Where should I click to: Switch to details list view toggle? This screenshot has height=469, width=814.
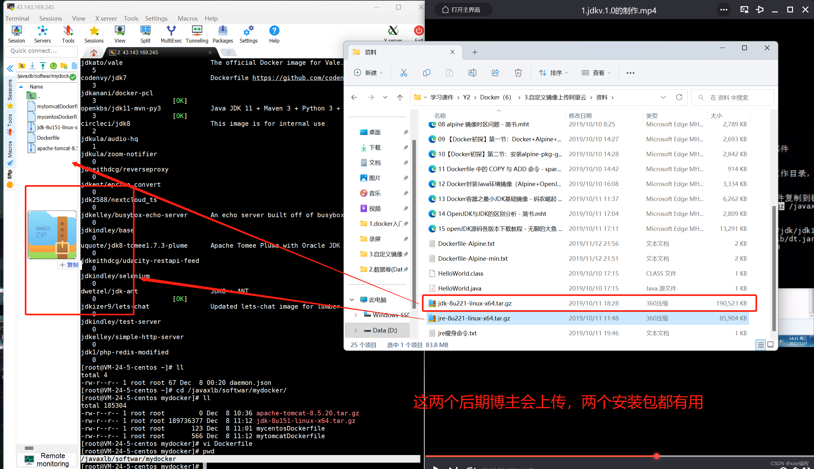(x=761, y=345)
